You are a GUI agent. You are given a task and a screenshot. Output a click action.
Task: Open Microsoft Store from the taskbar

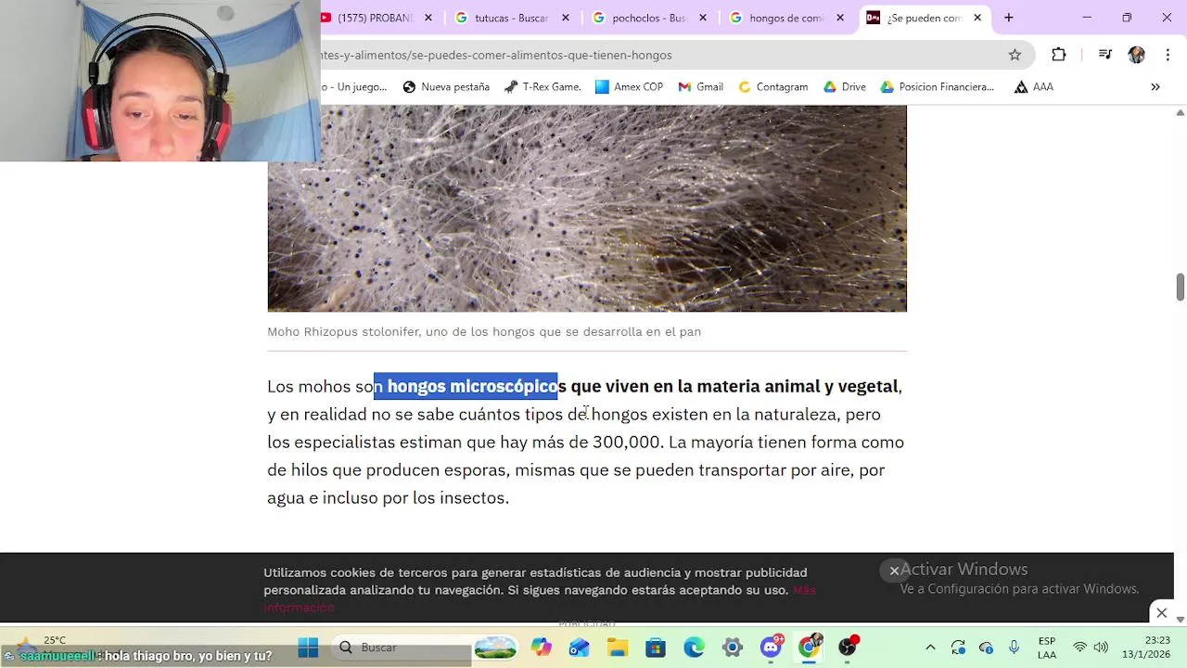pyautogui.click(x=656, y=647)
